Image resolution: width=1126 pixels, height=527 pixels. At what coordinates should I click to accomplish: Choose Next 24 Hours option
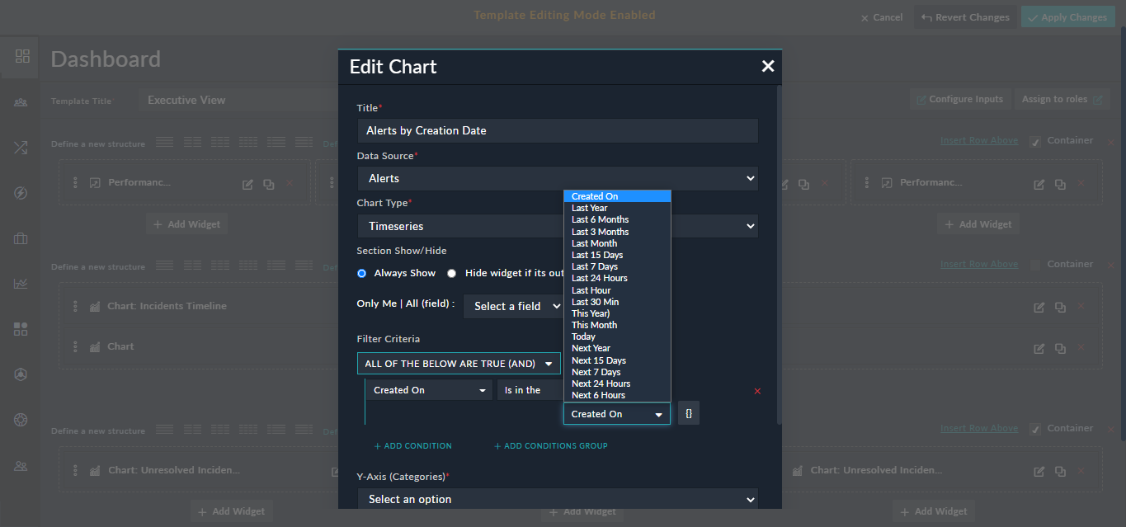pyautogui.click(x=617, y=383)
